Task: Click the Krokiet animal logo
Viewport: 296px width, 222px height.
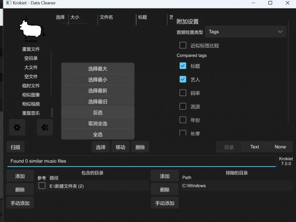Action: click(x=31, y=29)
